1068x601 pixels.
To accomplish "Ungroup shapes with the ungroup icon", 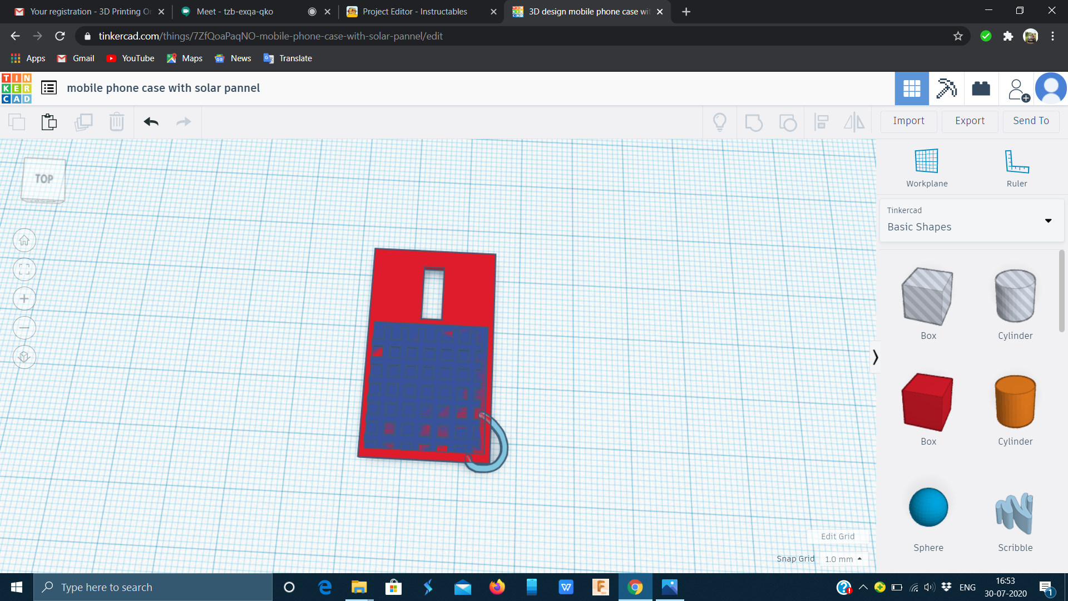I will (788, 122).
